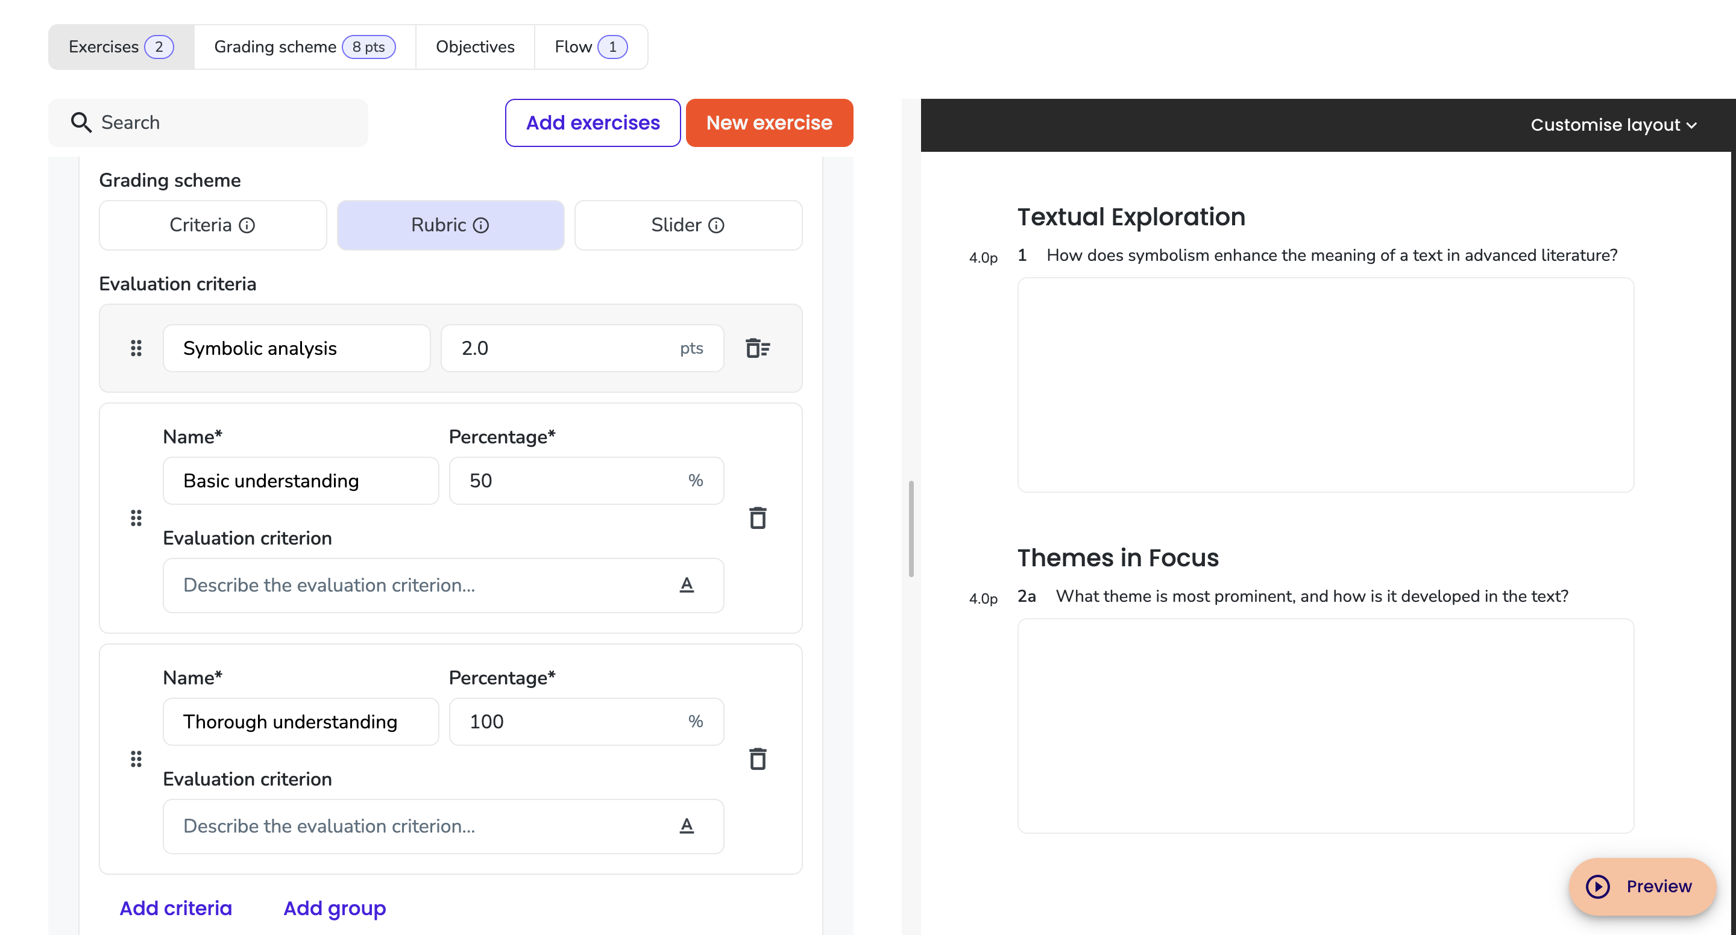Edit the 50 percentage field

pyautogui.click(x=587, y=480)
